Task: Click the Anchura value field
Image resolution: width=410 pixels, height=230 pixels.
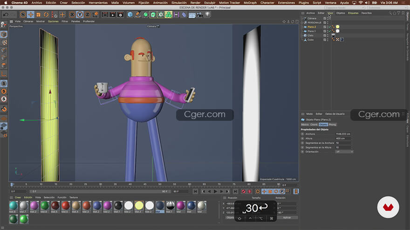Action: [x=343, y=134]
